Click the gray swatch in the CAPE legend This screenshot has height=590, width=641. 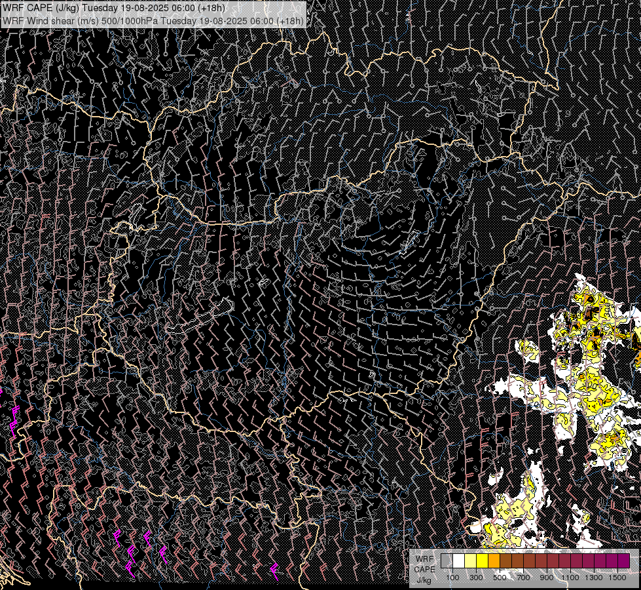point(447,560)
